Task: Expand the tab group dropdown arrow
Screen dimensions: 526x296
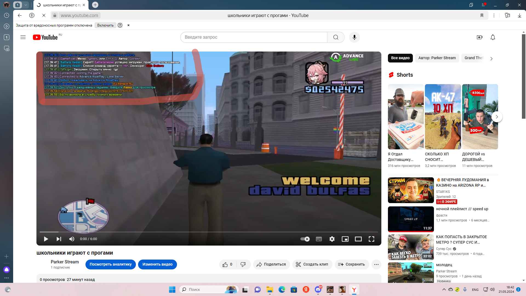Action: [26, 5]
